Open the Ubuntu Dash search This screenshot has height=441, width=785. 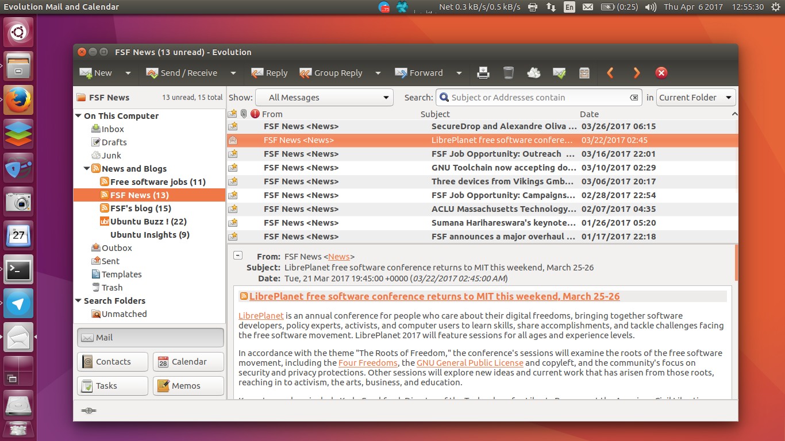(x=19, y=32)
